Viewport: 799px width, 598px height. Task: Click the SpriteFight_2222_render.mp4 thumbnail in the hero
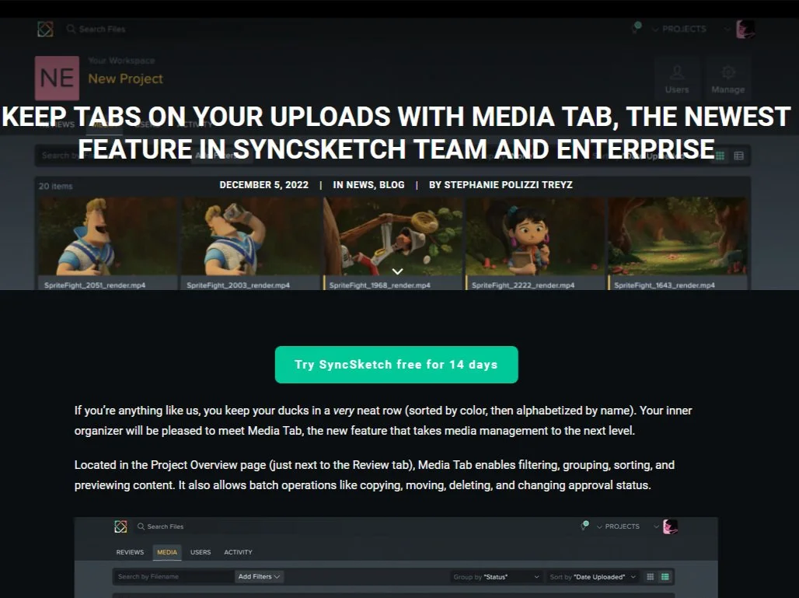coord(535,236)
